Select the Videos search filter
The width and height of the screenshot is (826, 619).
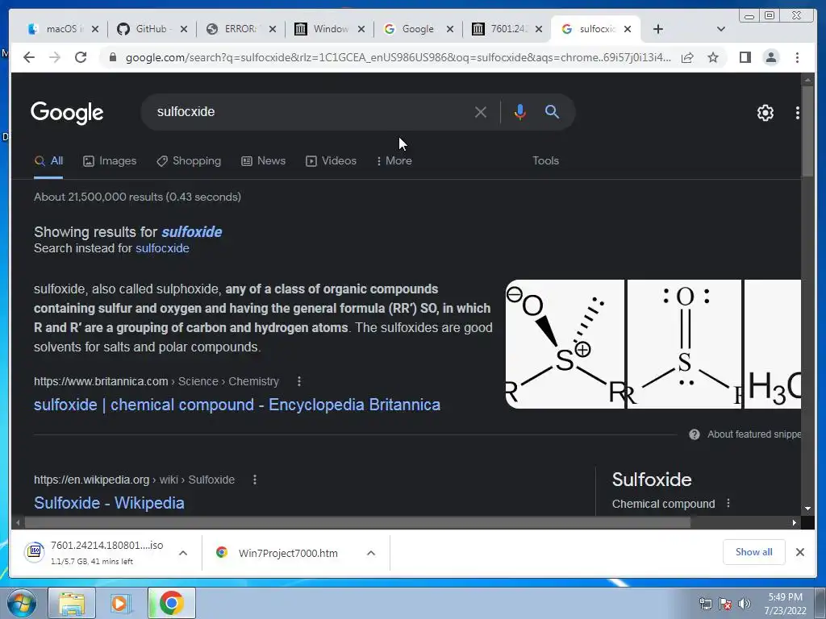(332, 160)
